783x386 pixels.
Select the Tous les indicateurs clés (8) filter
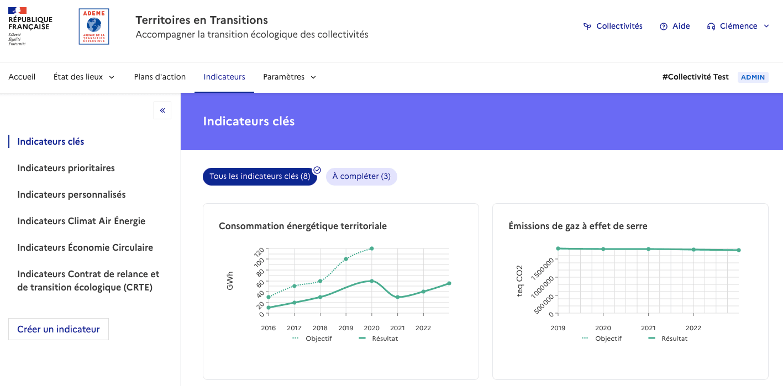click(x=260, y=177)
